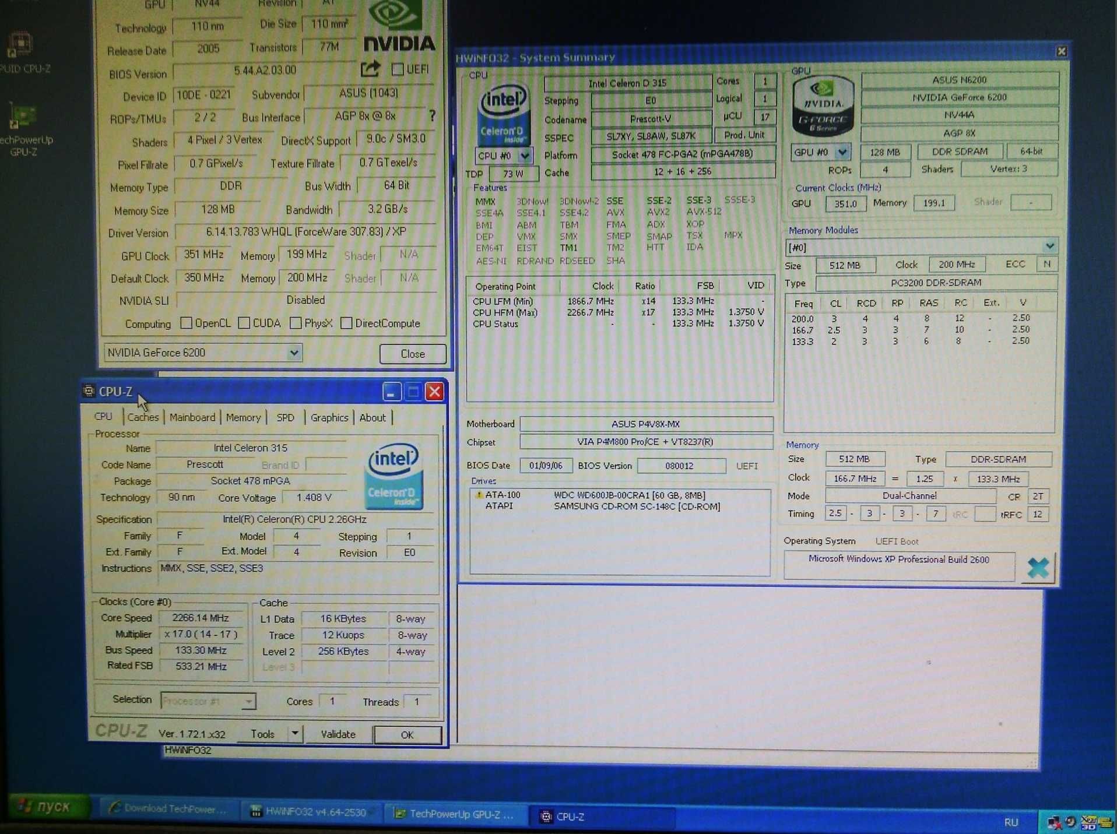
Task: Click the BIOS Version field in GPU-Z
Action: pyautogui.click(x=265, y=71)
